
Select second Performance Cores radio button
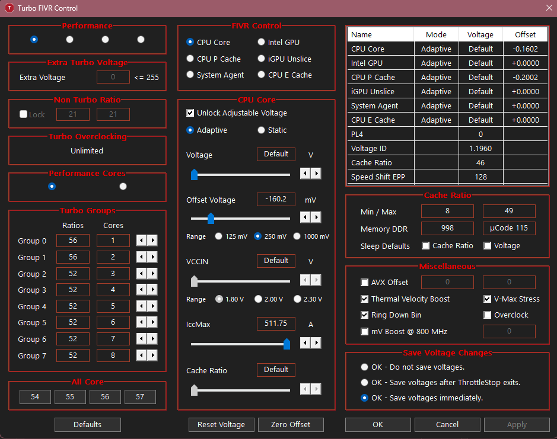(123, 186)
